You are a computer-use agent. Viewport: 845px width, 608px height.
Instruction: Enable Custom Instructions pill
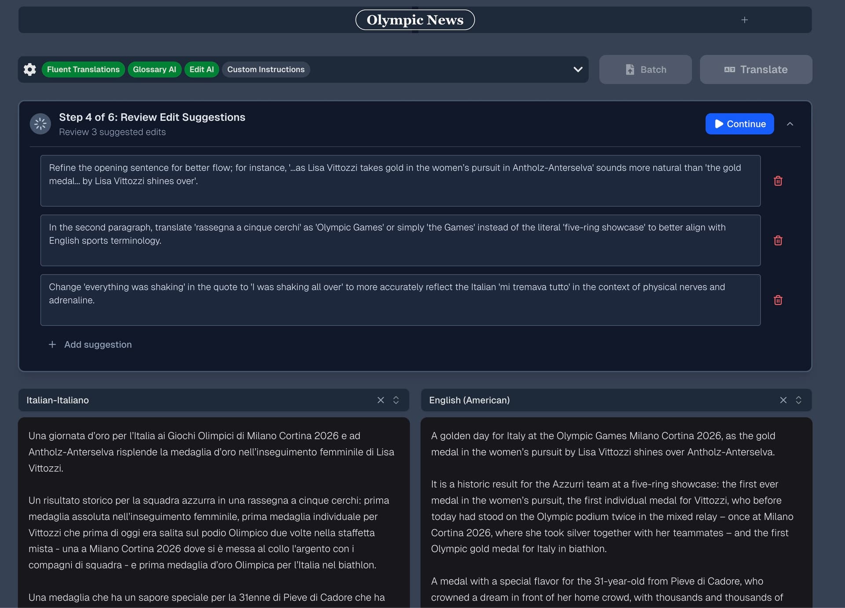point(265,70)
